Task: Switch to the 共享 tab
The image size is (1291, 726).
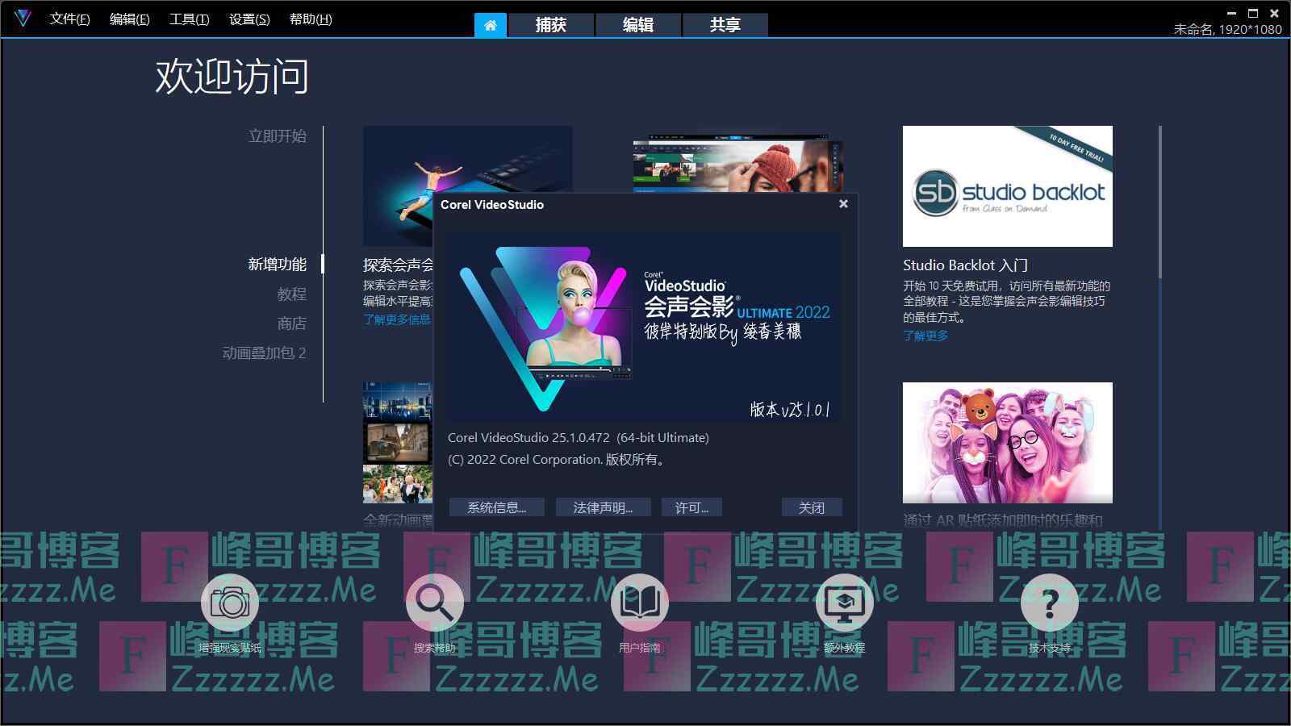Action: click(x=725, y=25)
